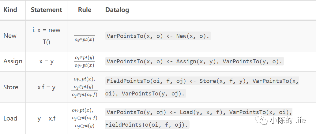The image size is (316, 134).
Task: Click the 'x = y' statement cell
Action: [x=46, y=61]
